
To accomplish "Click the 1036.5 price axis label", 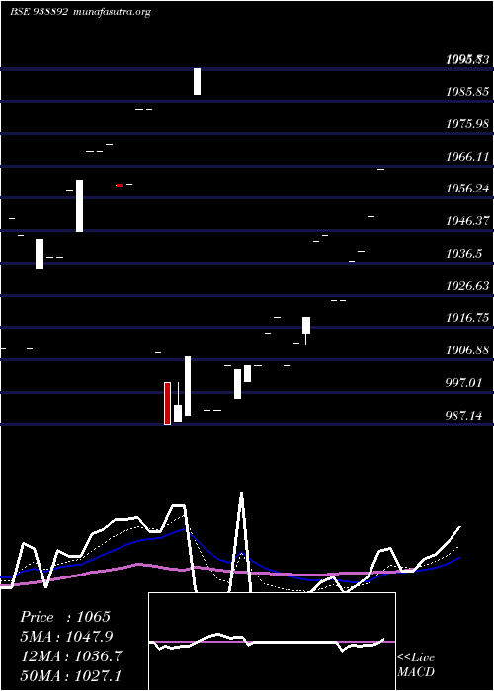I will (x=464, y=254).
